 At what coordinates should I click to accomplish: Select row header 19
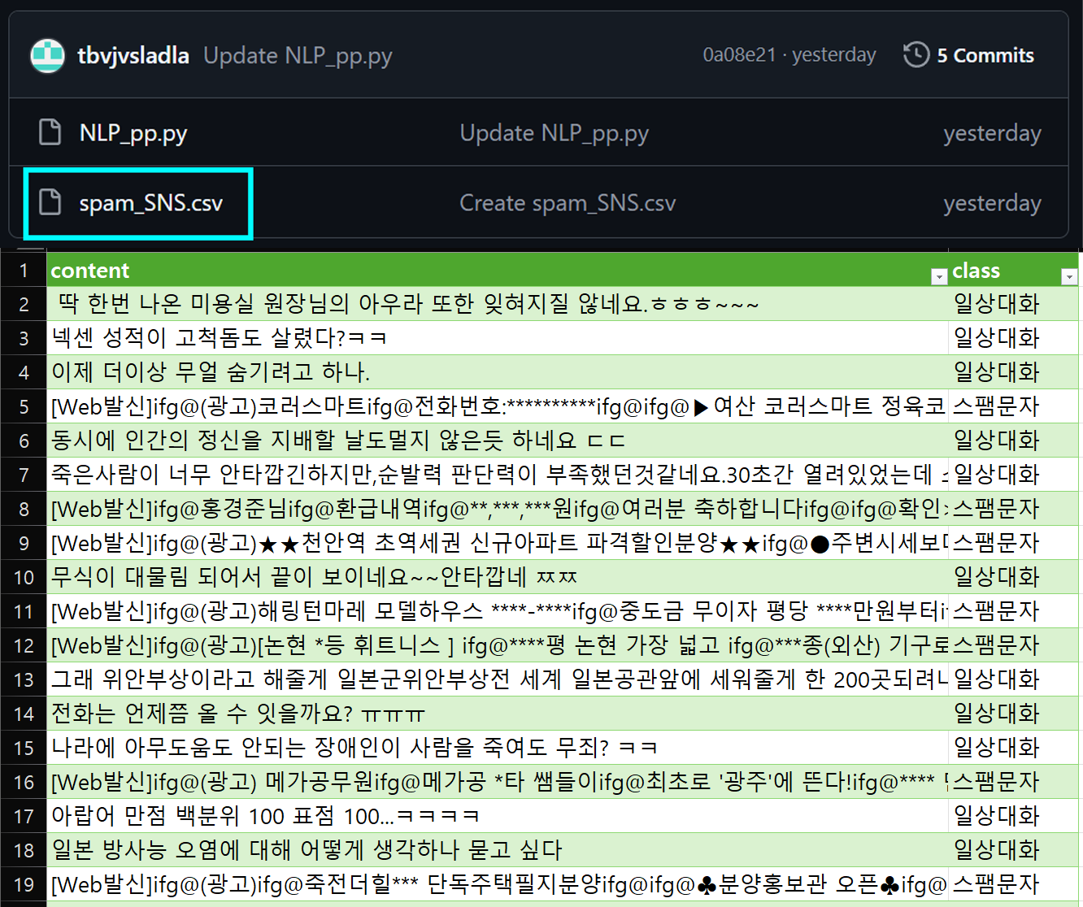tap(24, 884)
